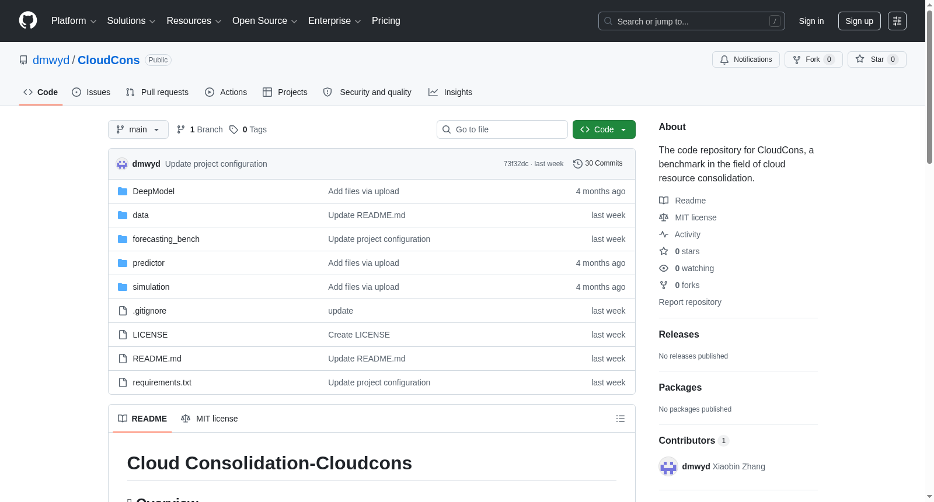
Task: Open the README outline list icon
Action: [621, 419]
